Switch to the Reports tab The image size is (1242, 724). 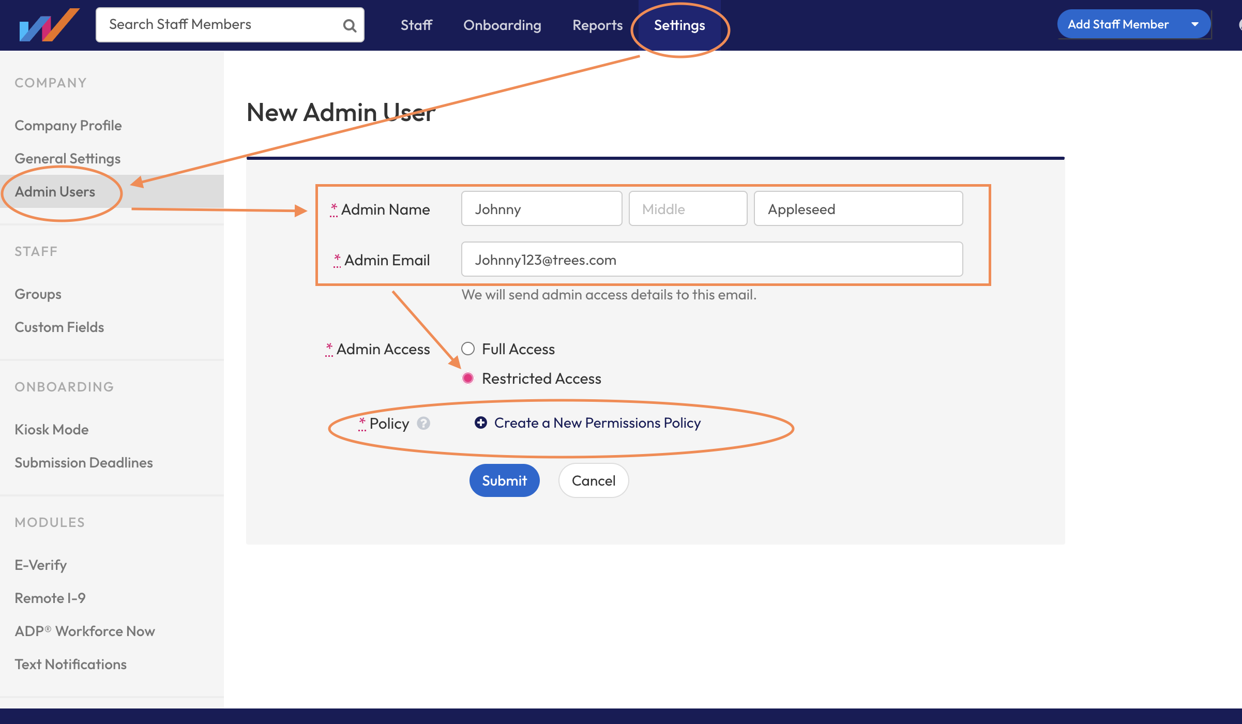pyautogui.click(x=597, y=24)
